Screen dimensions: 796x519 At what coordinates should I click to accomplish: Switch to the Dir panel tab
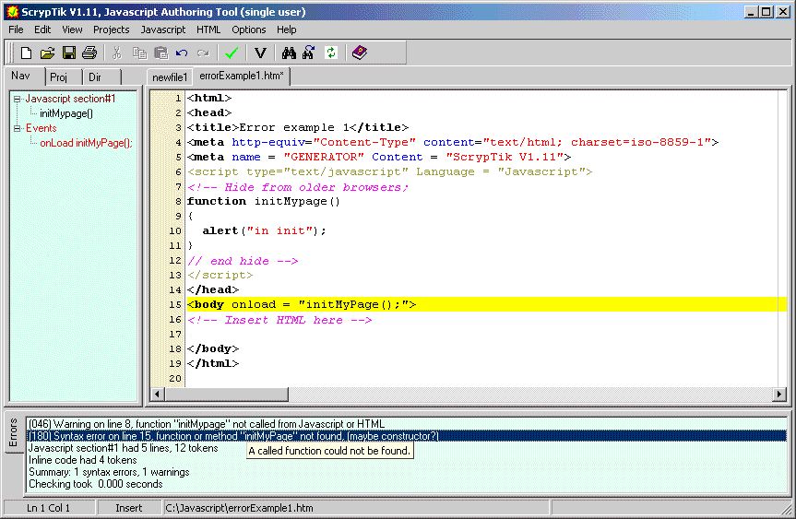(95, 77)
